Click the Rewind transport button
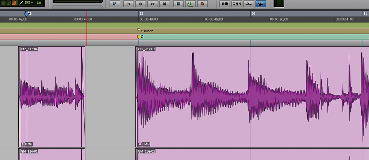The width and height of the screenshot is (369, 160). [x=141, y=4]
